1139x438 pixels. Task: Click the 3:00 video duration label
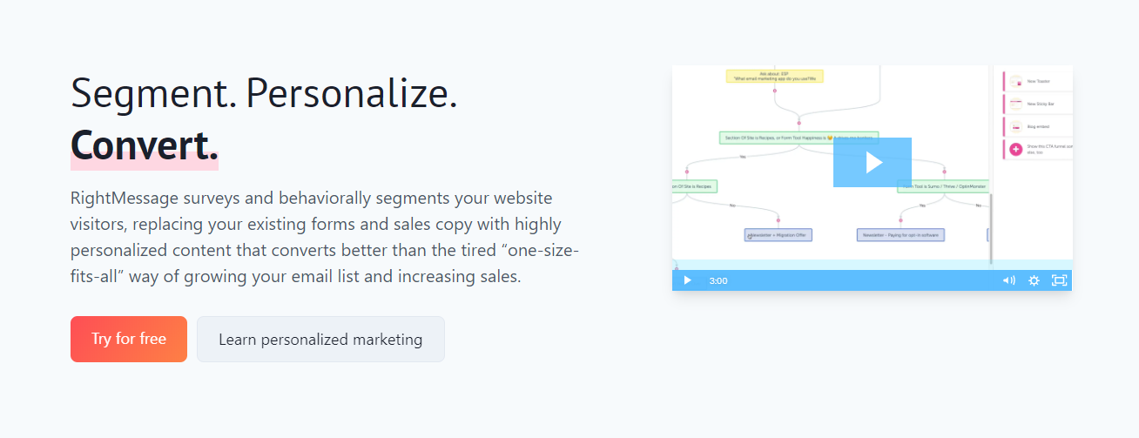pos(718,280)
